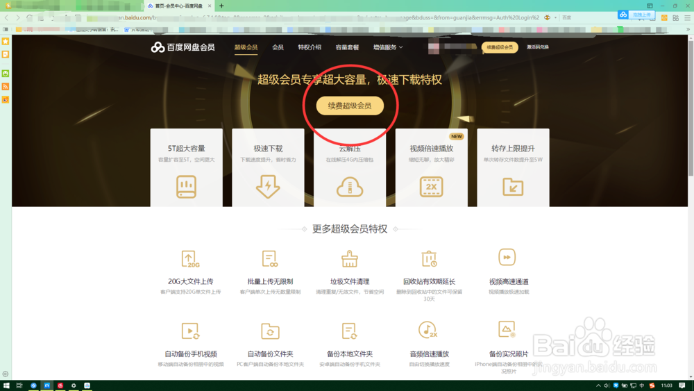Switch to the 首页-会员中心-百度网盘 tab

[x=178, y=6]
